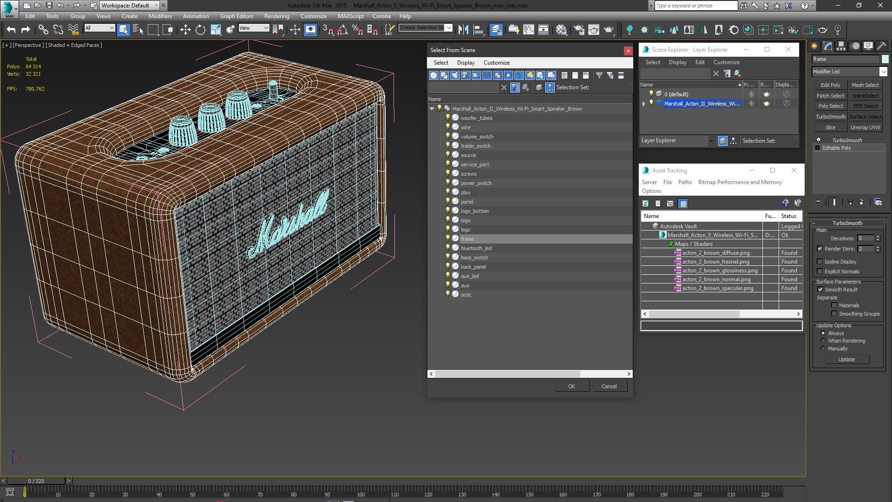Image resolution: width=892 pixels, height=502 pixels.
Task: Toggle Smooth Result checkbox
Action: coord(820,290)
